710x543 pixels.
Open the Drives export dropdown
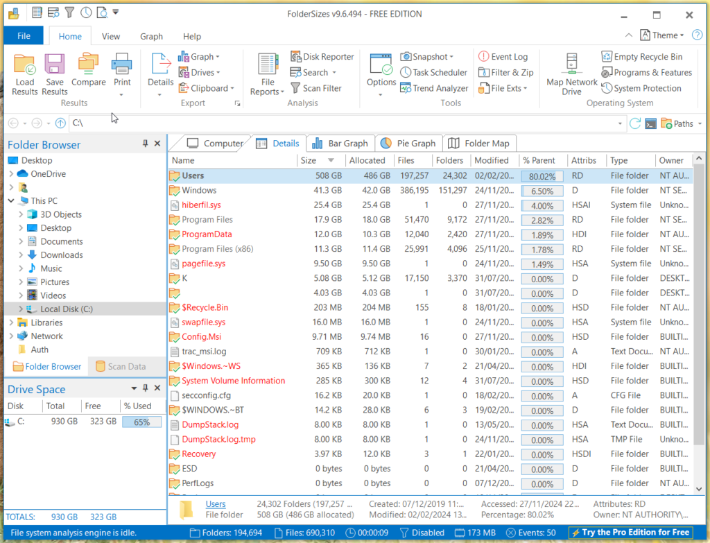199,72
